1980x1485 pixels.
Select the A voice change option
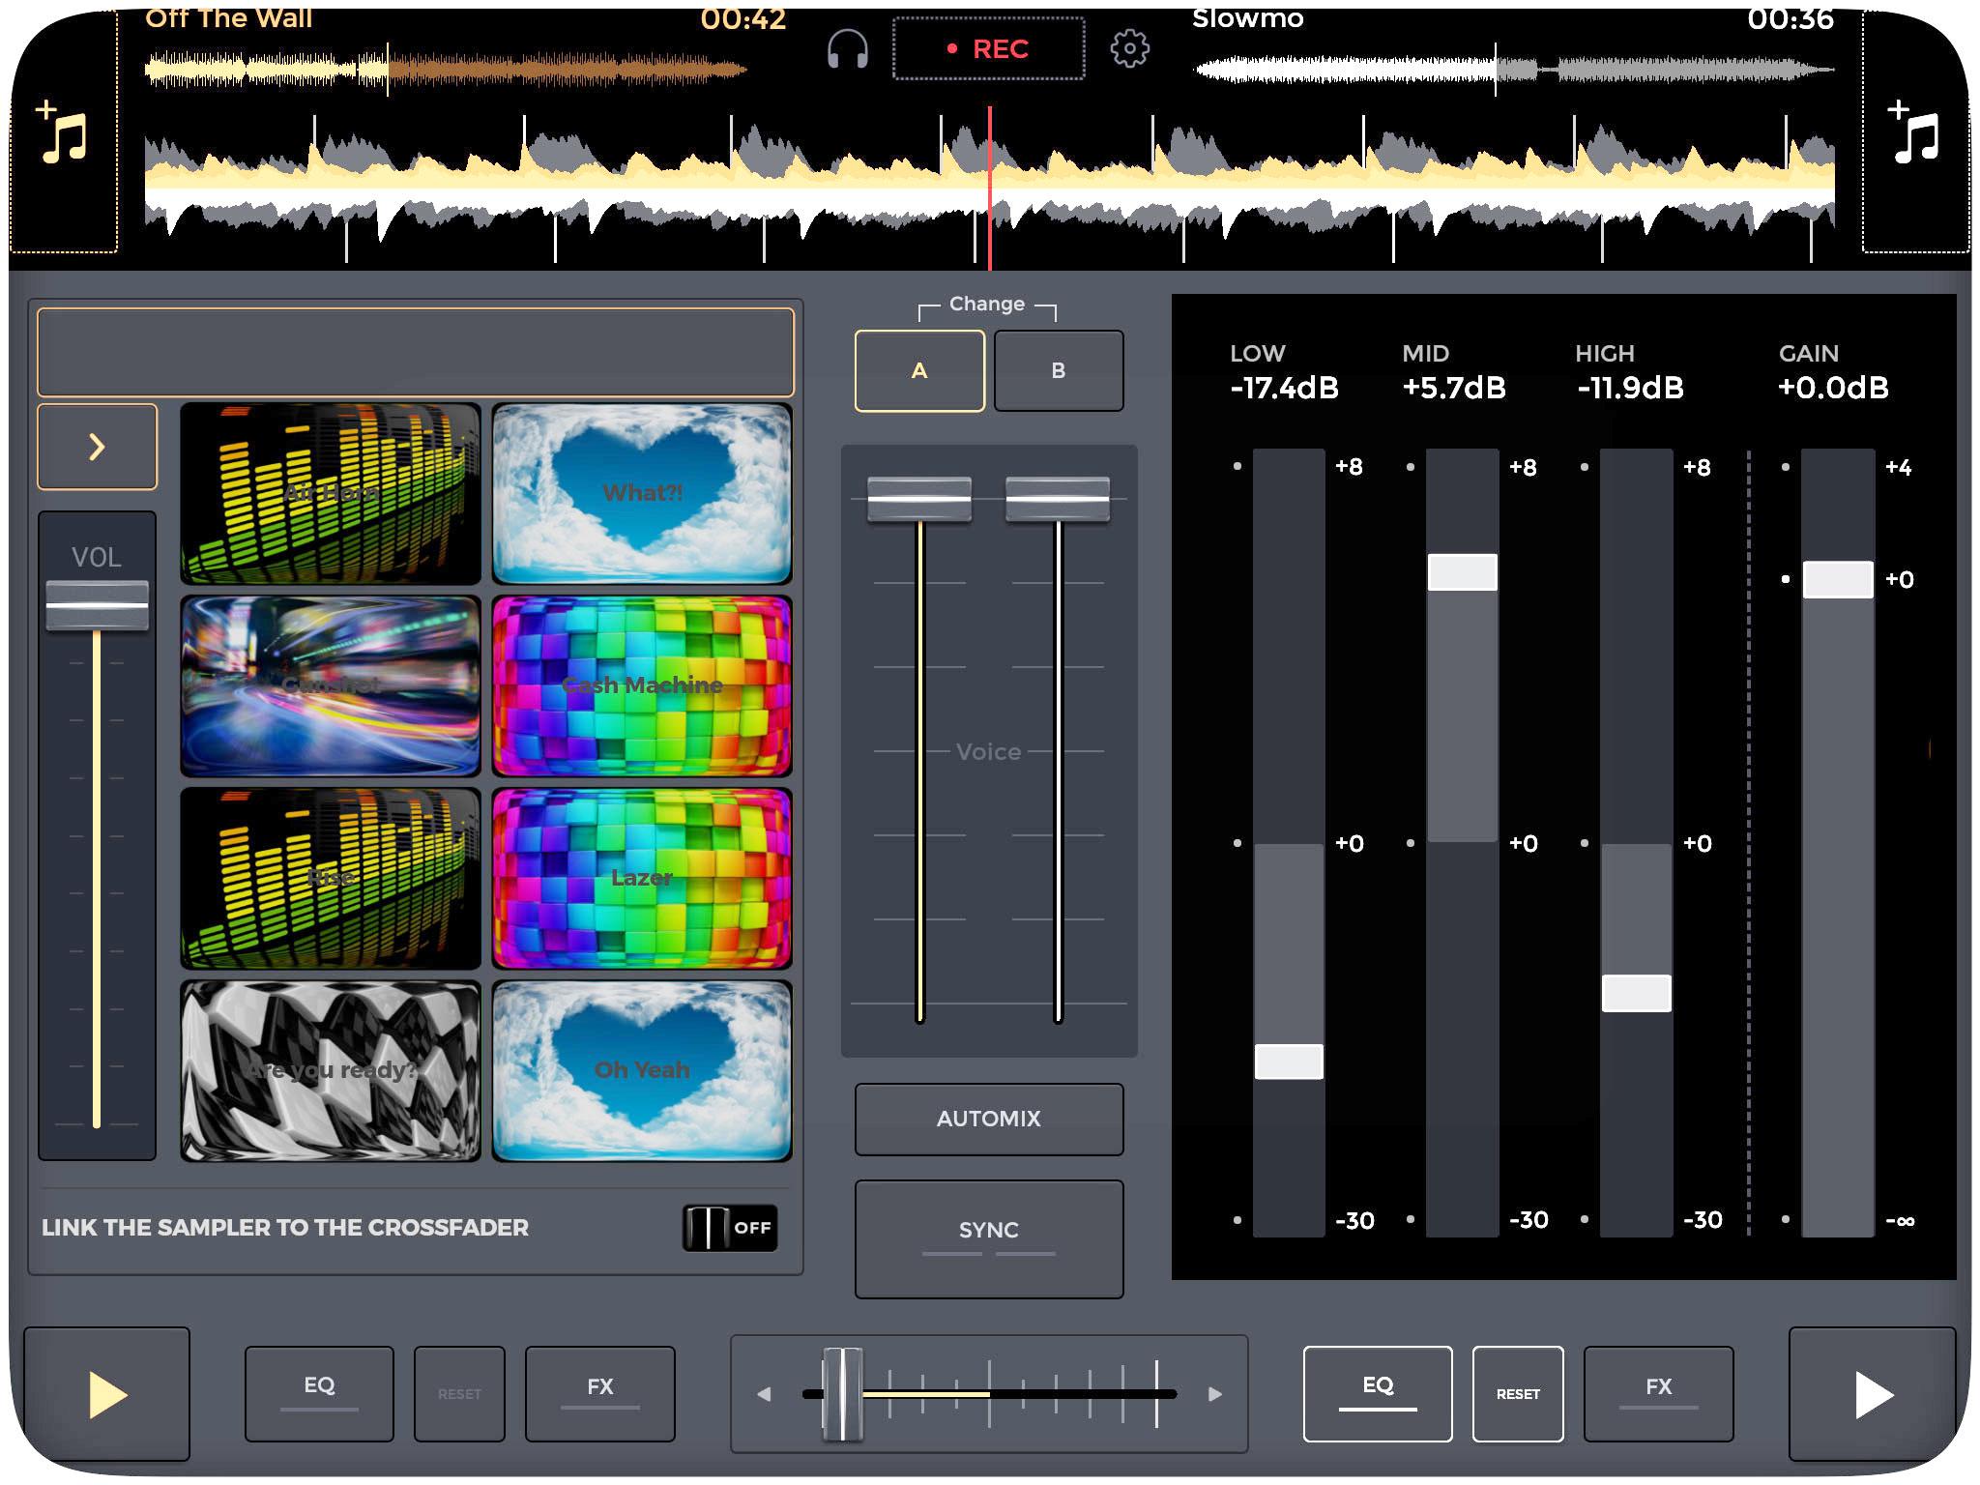[919, 371]
